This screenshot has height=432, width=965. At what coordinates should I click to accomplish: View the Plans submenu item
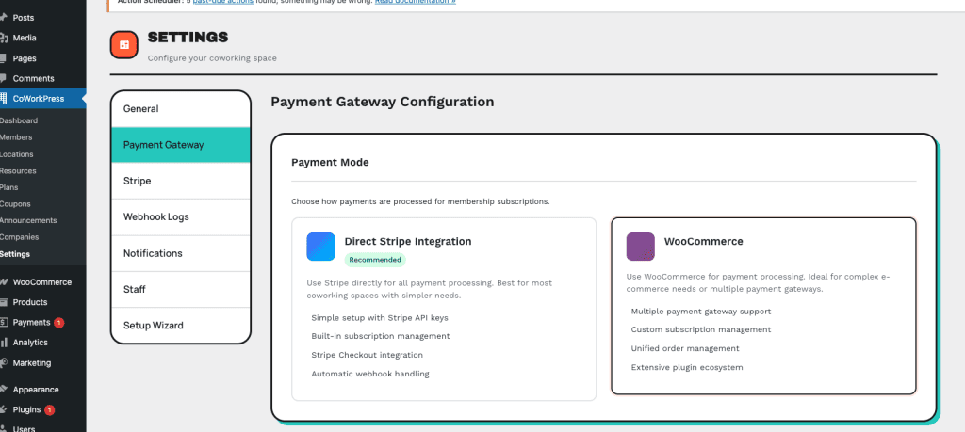[8, 187]
